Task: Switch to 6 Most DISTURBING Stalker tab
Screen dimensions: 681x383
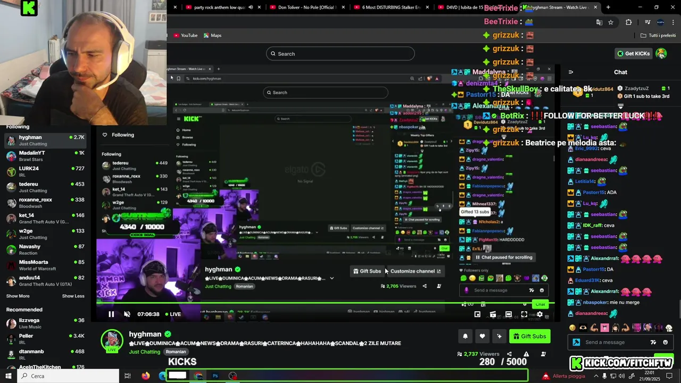Action: (x=391, y=7)
